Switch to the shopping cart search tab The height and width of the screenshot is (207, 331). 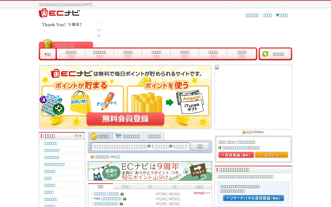pyautogui.click(x=128, y=136)
